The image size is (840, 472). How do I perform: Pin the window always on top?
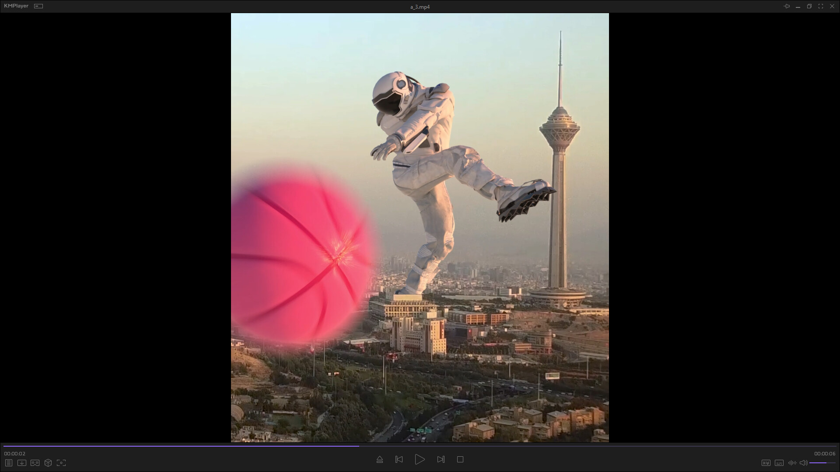tap(787, 6)
